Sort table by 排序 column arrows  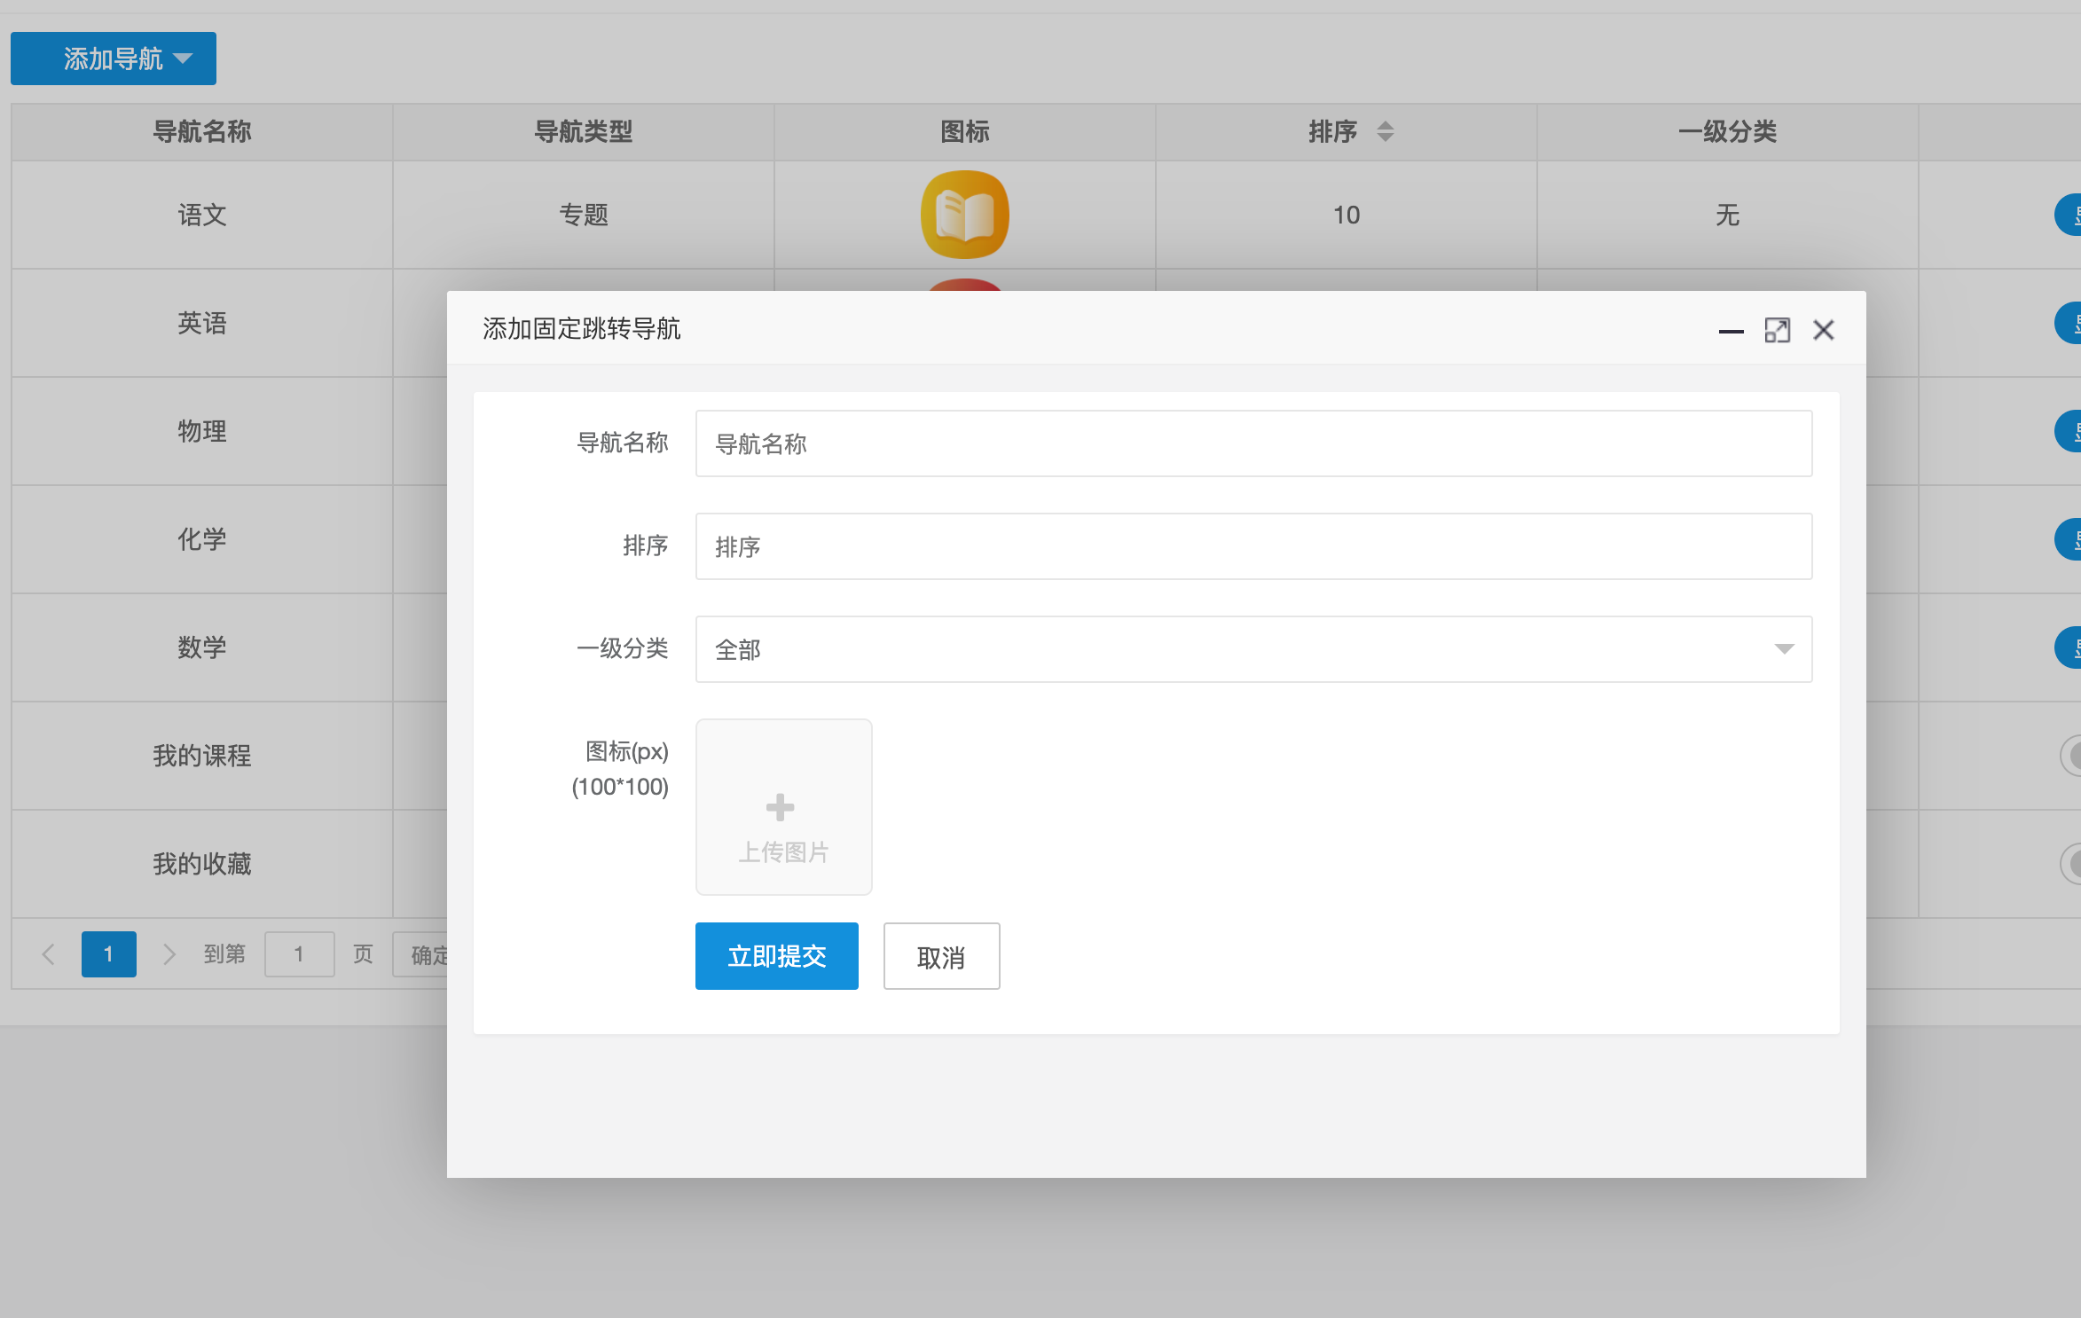[x=1385, y=131]
